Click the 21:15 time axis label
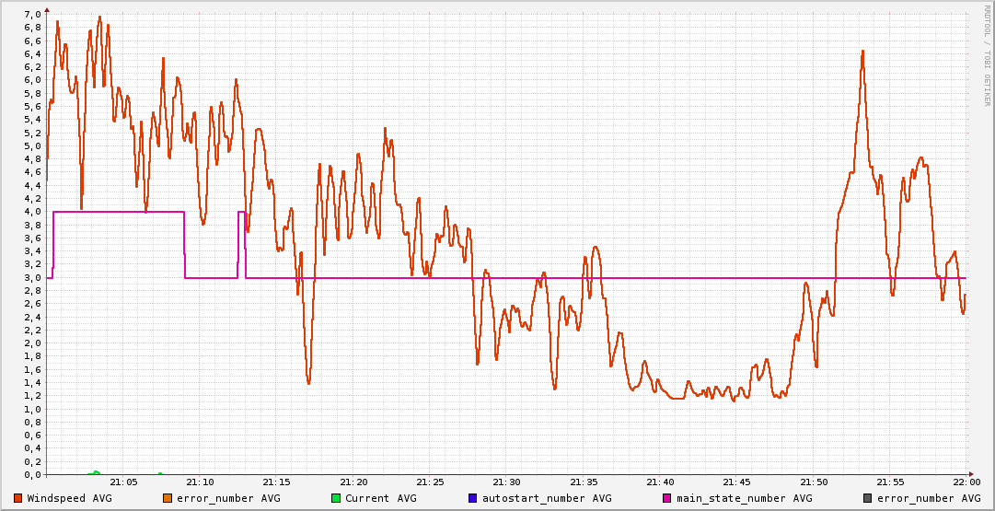Image resolution: width=995 pixels, height=511 pixels. pyautogui.click(x=277, y=482)
